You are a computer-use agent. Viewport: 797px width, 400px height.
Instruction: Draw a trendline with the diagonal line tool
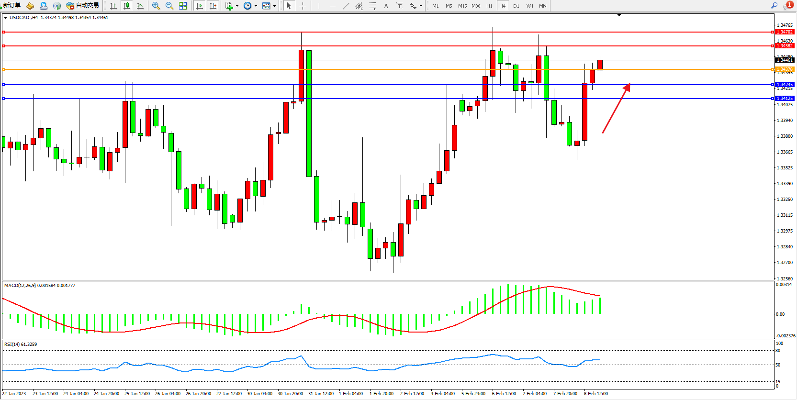[346, 6]
